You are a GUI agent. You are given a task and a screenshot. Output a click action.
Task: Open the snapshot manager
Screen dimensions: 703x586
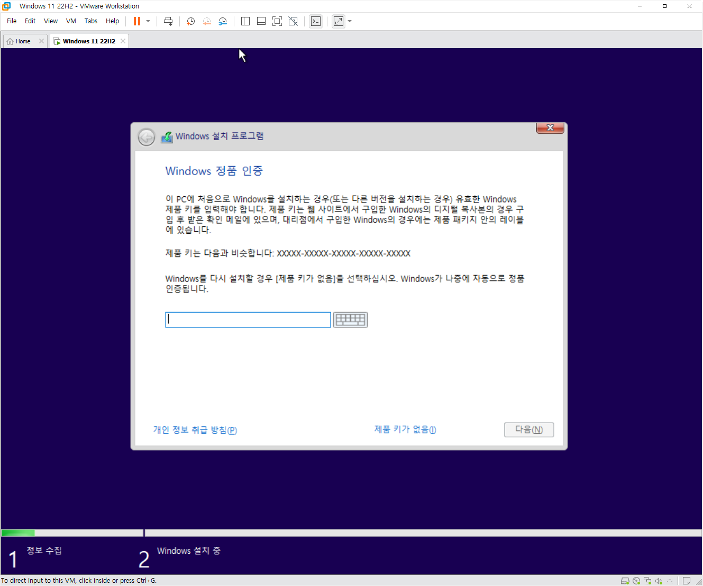click(x=223, y=21)
